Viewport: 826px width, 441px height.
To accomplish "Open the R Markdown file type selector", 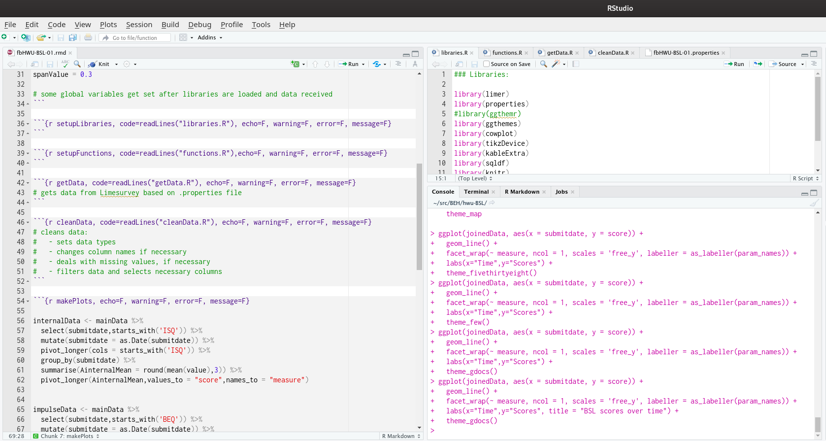I will (x=401, y=436).
